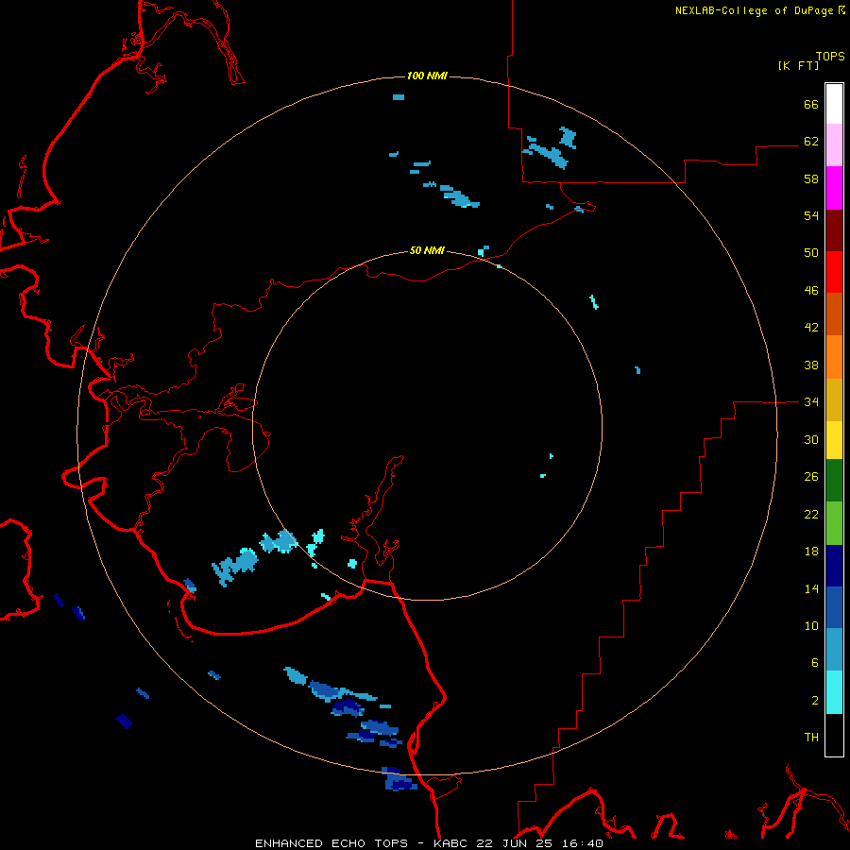Click the legend value 58

coord(811,178)
